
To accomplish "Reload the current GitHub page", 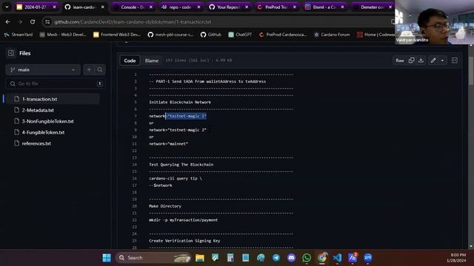I will (x=33, y=21).
